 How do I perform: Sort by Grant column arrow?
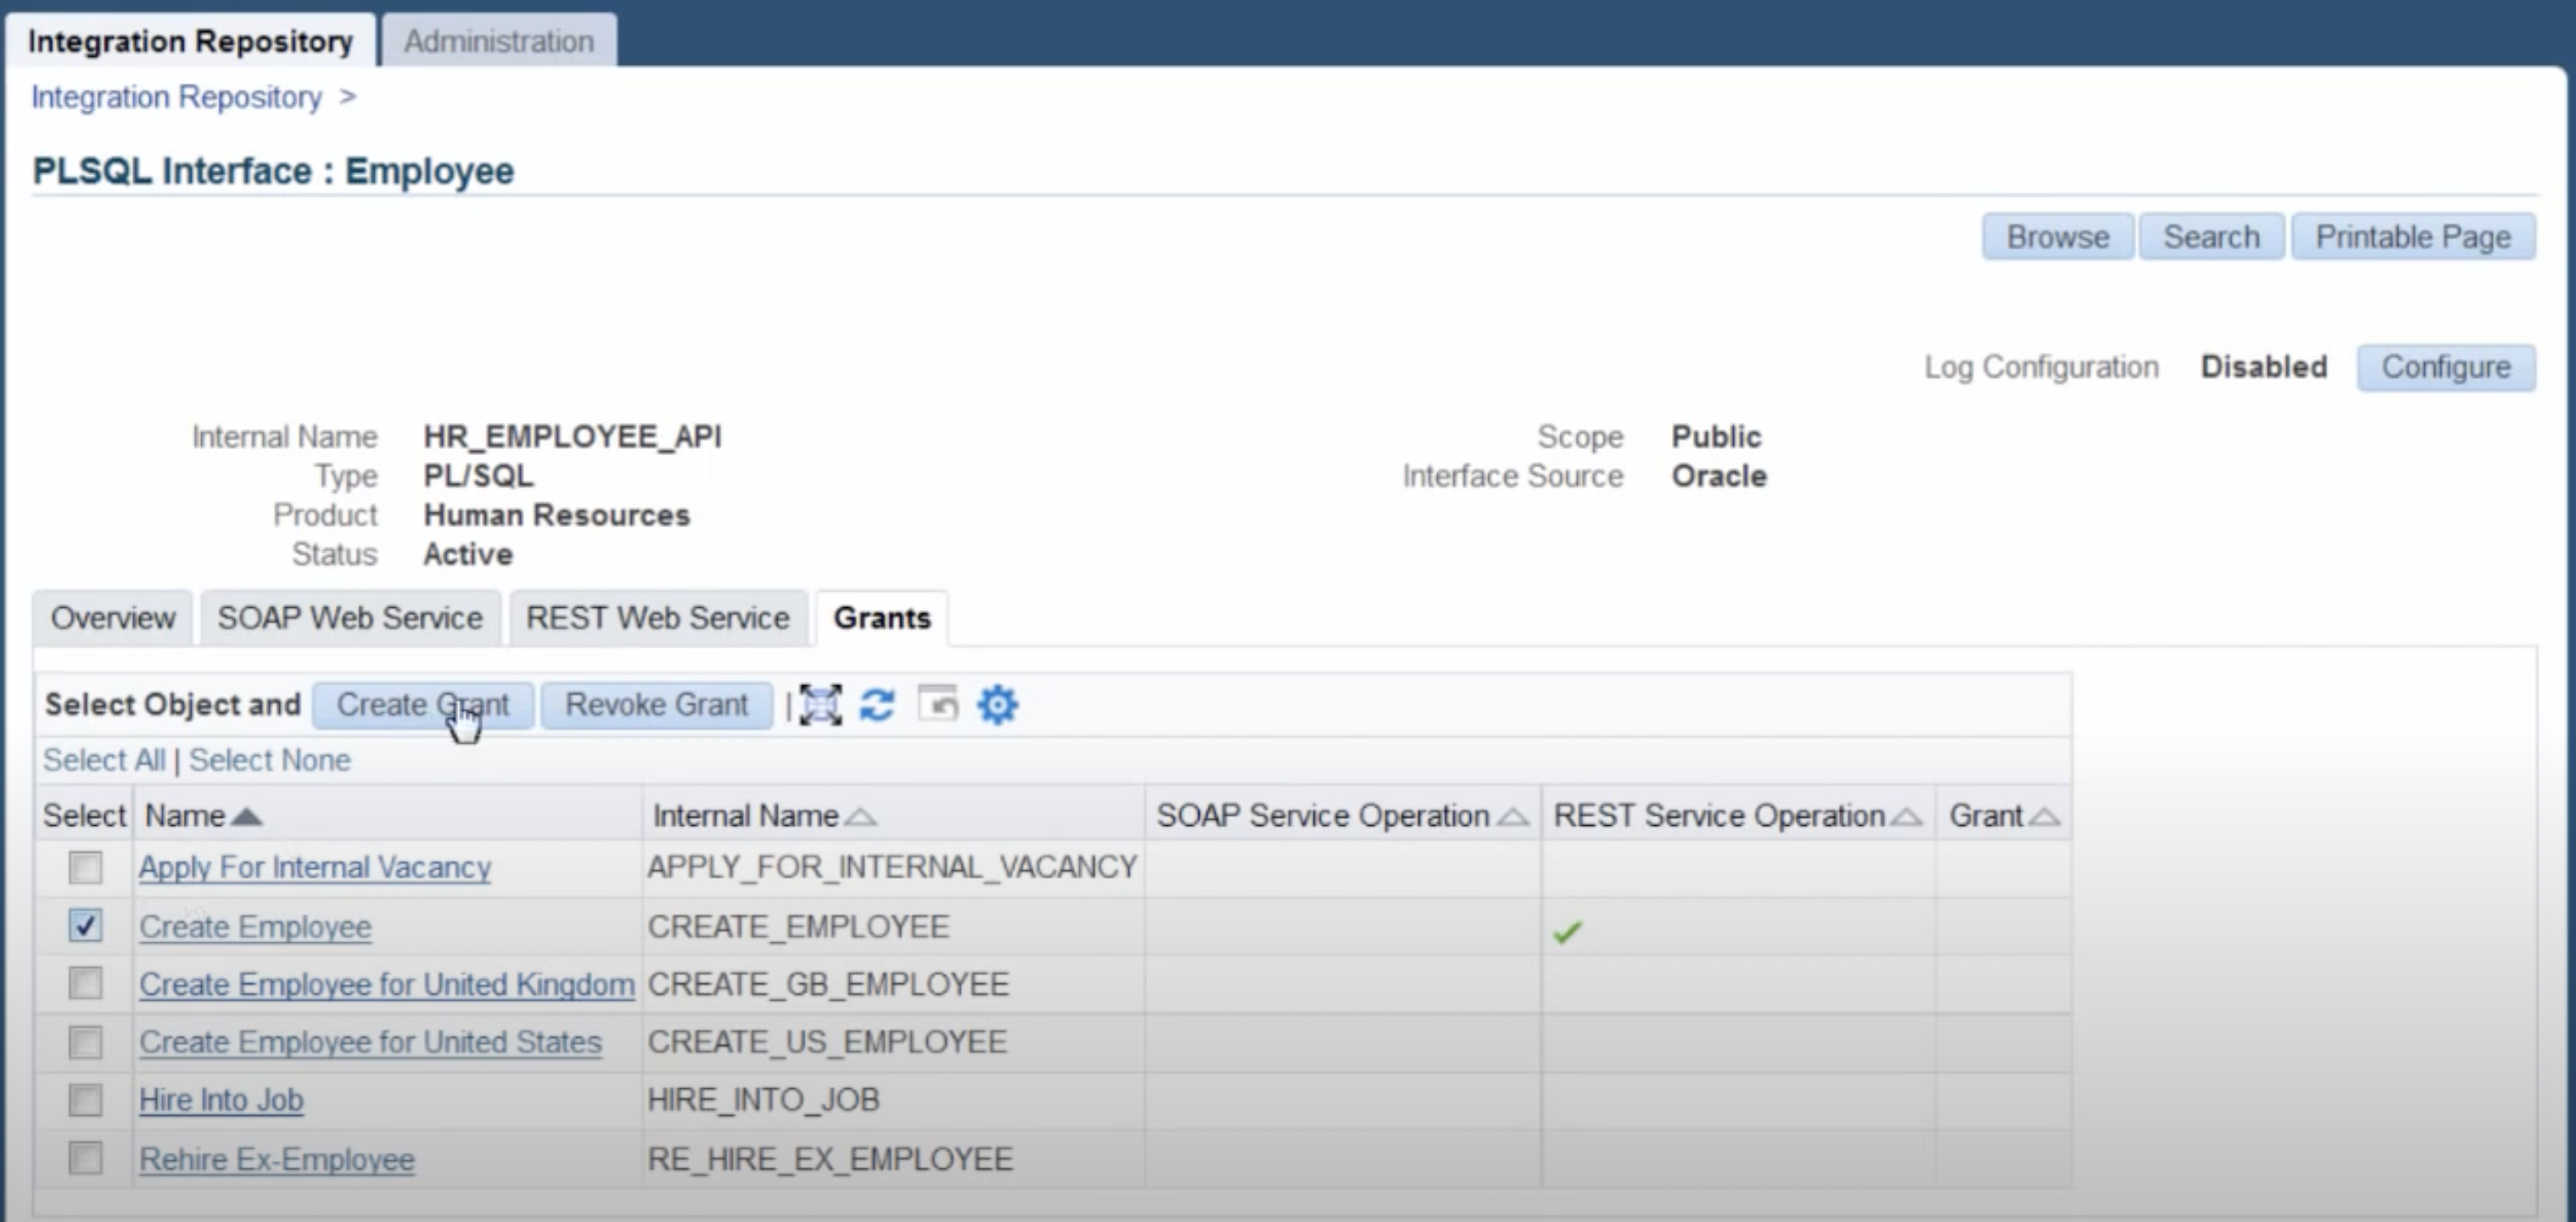pos(2045,817)
